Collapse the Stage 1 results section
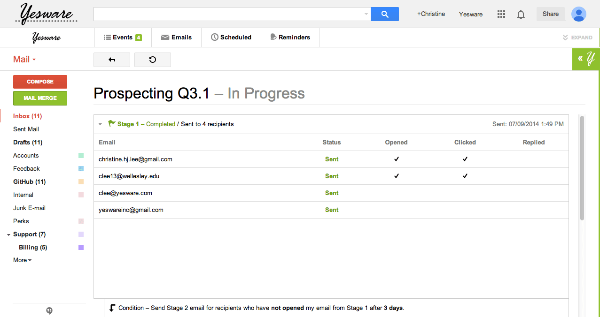600x317 pixels. (x=100, y=124)
